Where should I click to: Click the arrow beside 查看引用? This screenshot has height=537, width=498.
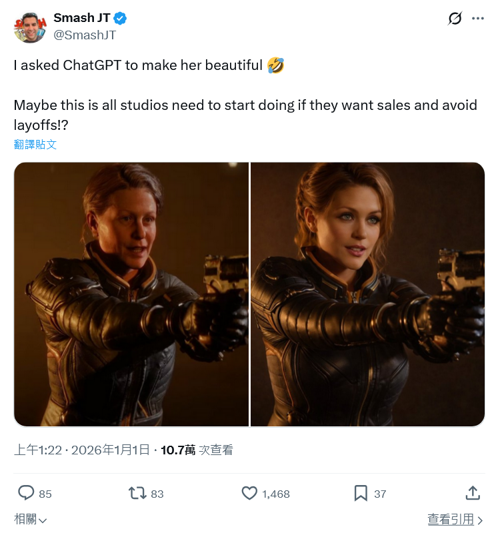480,520
